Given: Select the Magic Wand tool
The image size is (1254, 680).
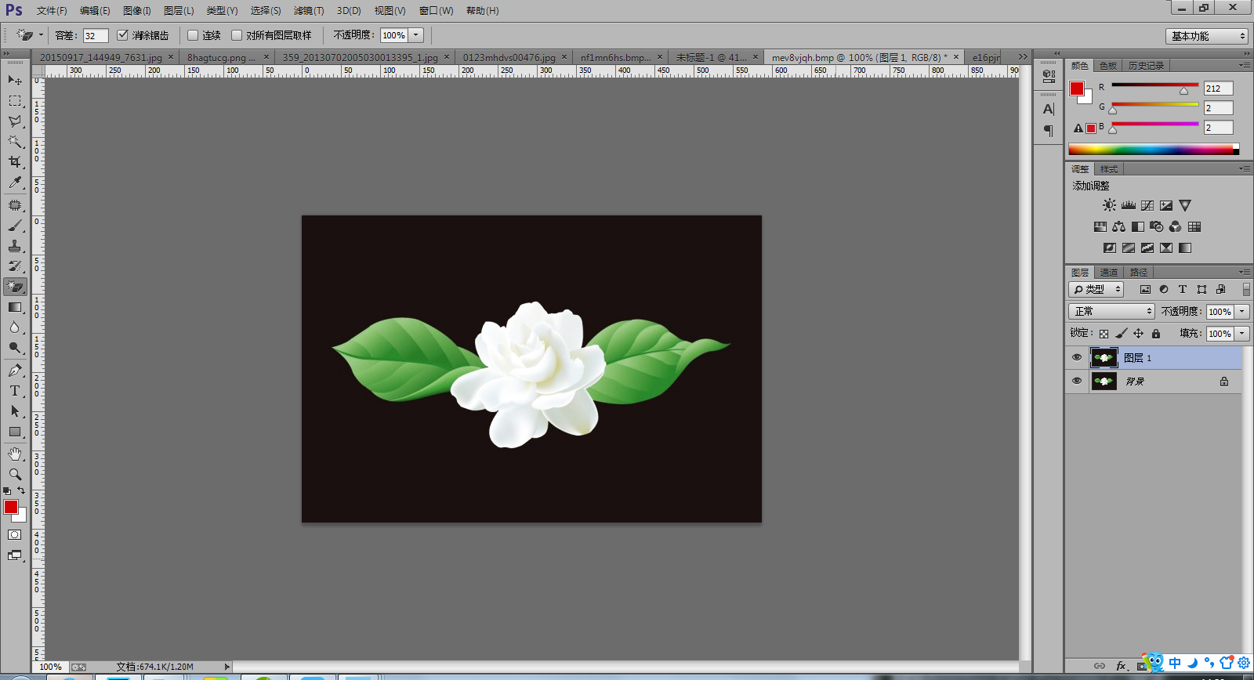Looking at the screenshot, I should point(15,141).
